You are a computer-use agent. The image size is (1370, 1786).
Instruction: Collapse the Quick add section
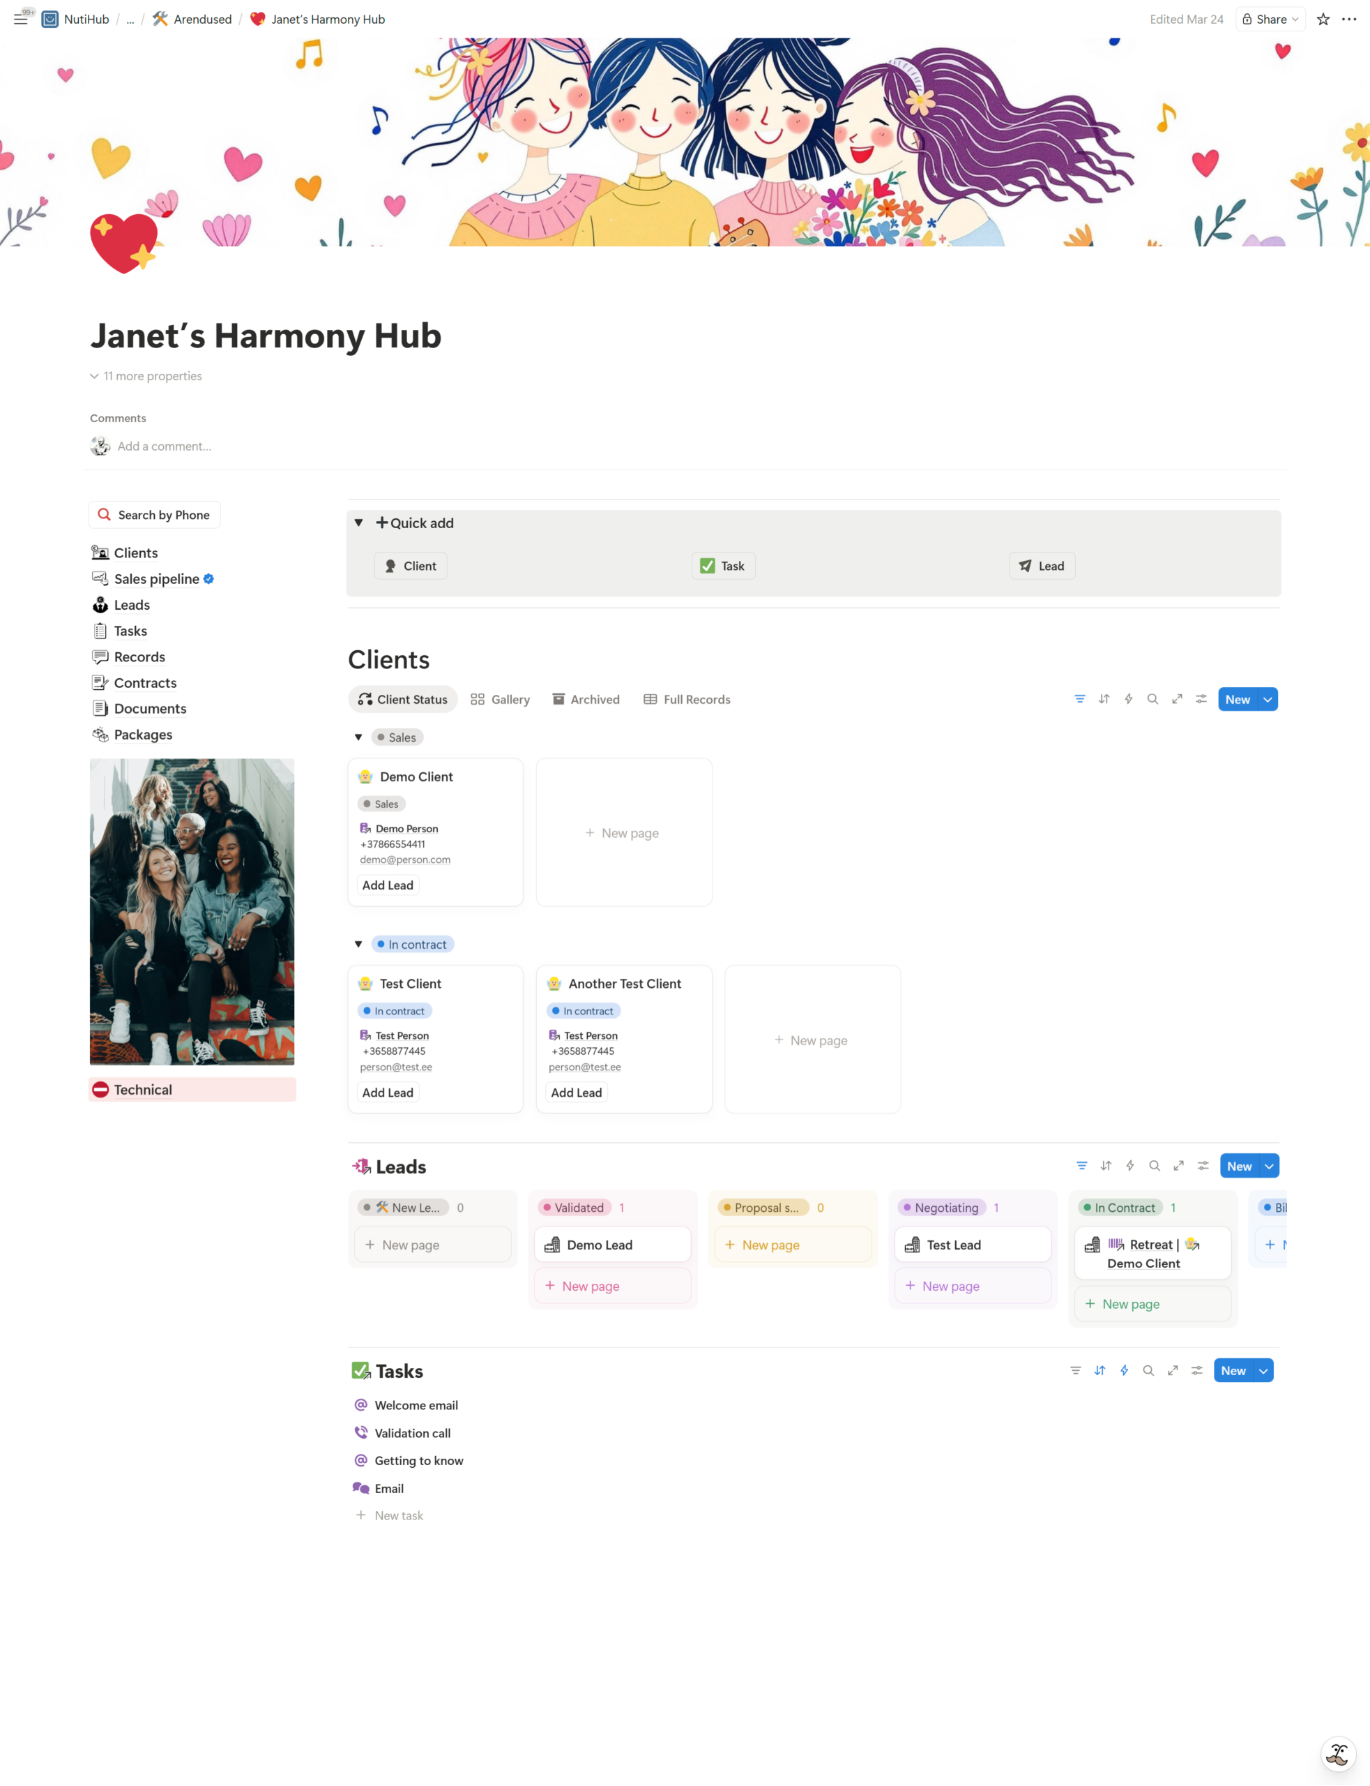click(359, 523)
